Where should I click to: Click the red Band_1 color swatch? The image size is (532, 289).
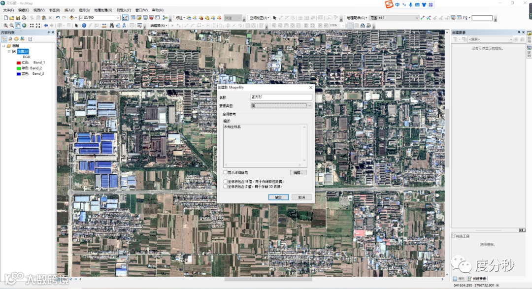point(18,63)
